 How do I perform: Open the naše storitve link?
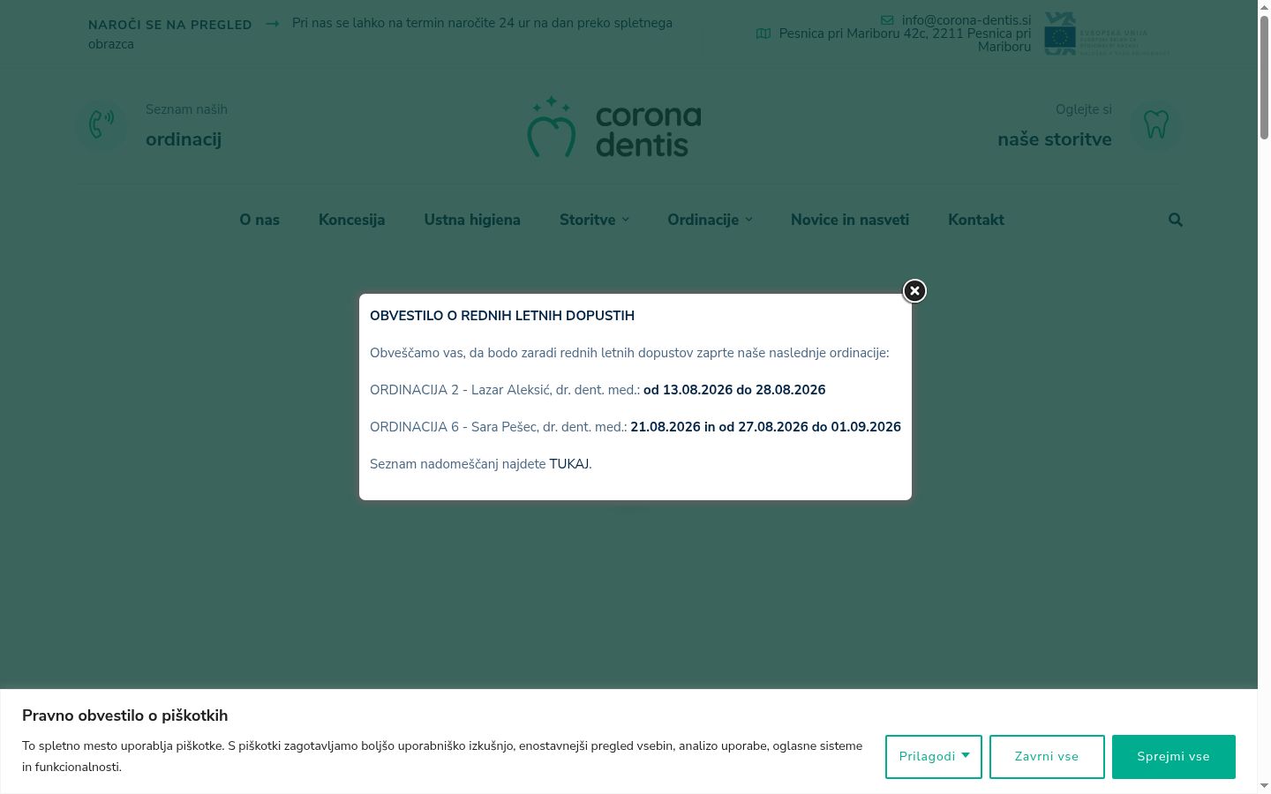[1055, 139]
